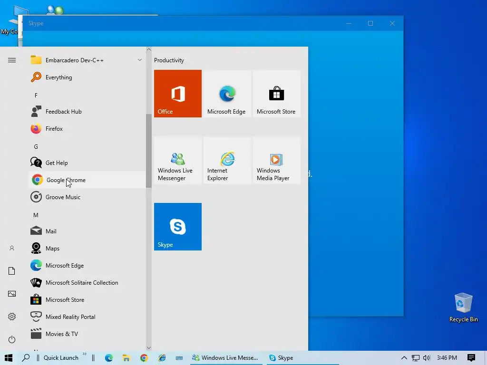
Task: Open Mixed Reality Portal
Action: click(x=87, y=317)
